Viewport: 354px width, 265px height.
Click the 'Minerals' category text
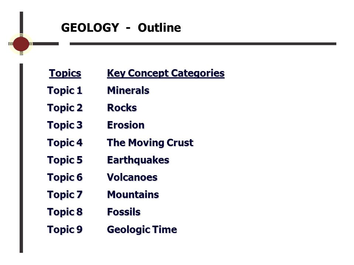tap(128, 91)
